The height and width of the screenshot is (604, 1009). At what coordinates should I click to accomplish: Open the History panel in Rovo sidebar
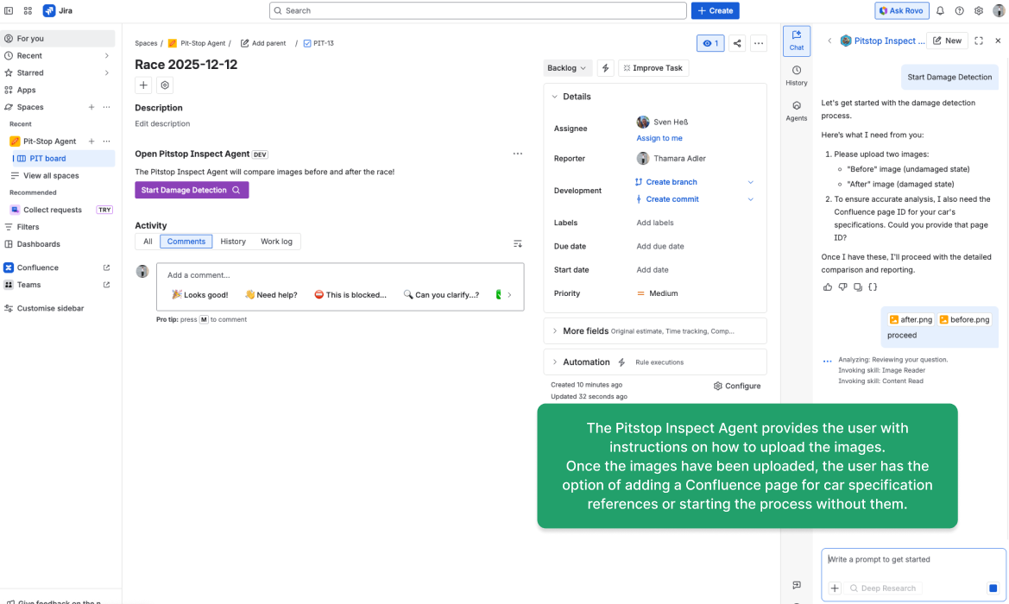[x=797, y=76]
